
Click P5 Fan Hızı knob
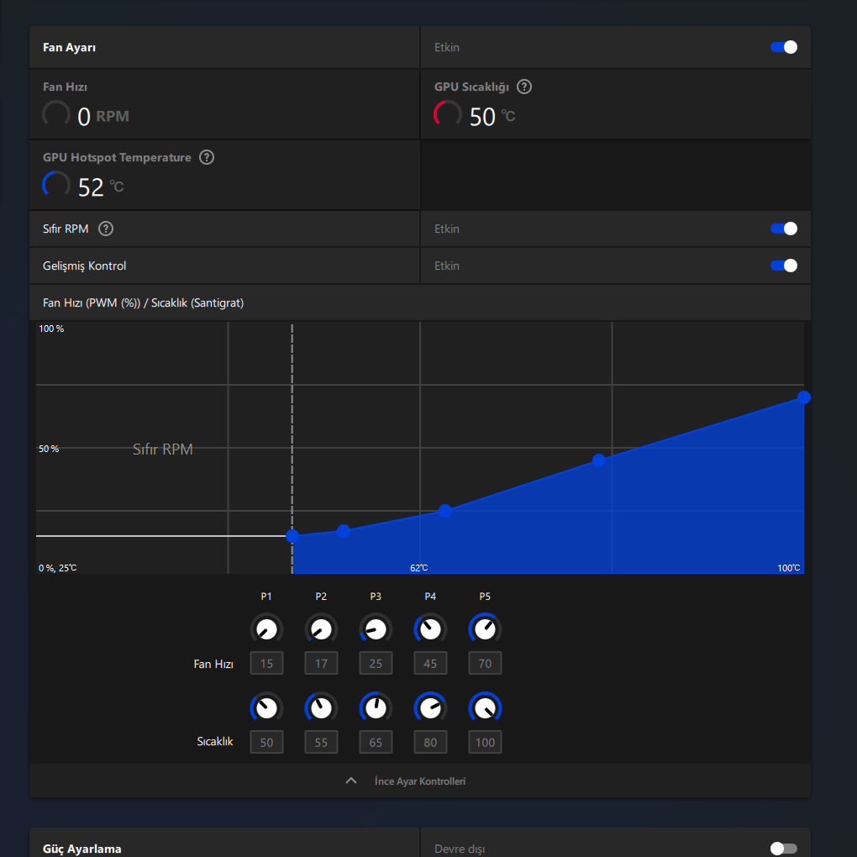pyautogui.click(x=486, y=629)
